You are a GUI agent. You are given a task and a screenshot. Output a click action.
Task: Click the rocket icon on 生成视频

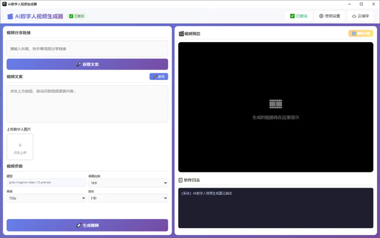[x=79, y=225]
